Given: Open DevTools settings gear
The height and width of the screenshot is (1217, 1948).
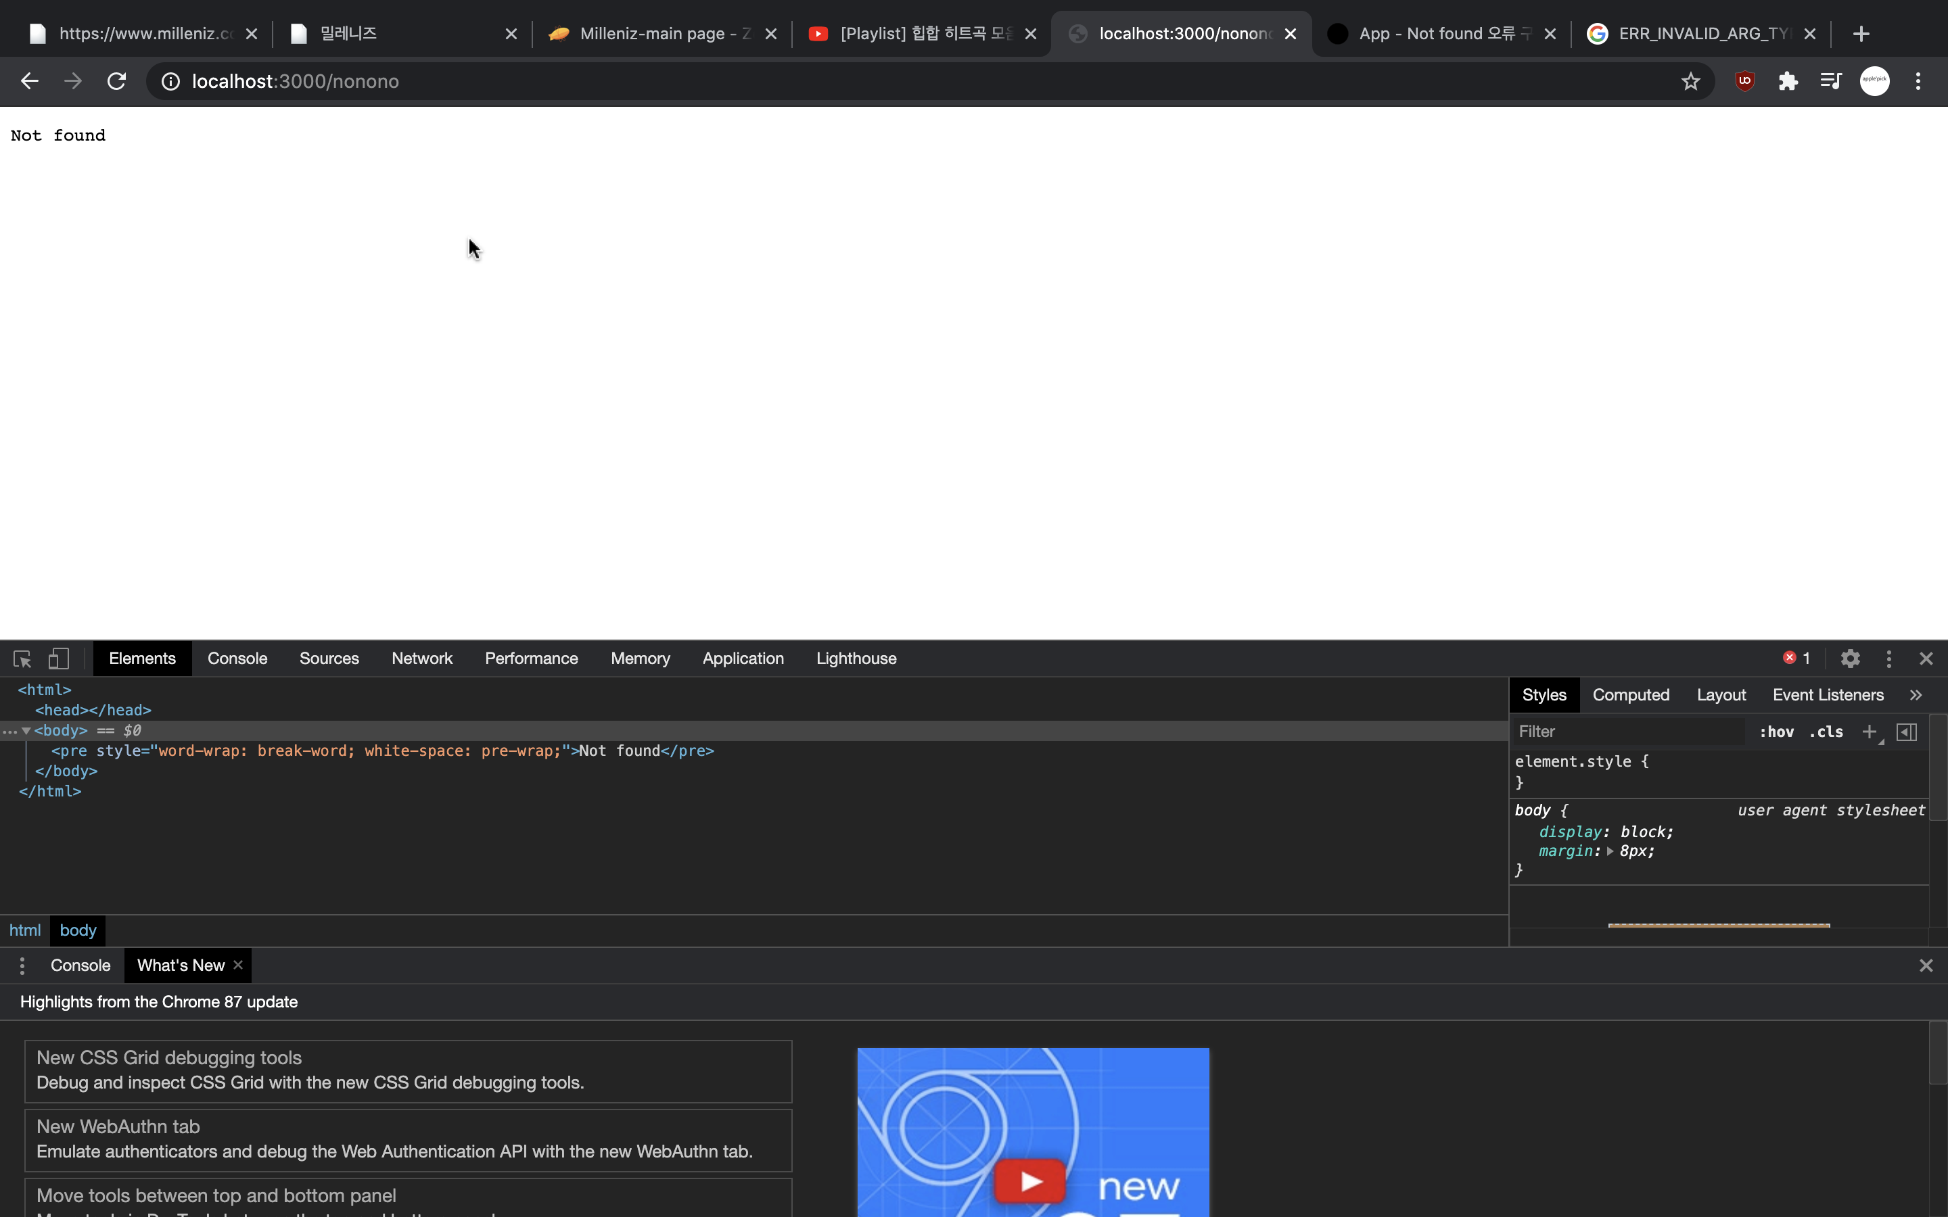Looking at the screenshot, I should click(x=1850, y=659).
